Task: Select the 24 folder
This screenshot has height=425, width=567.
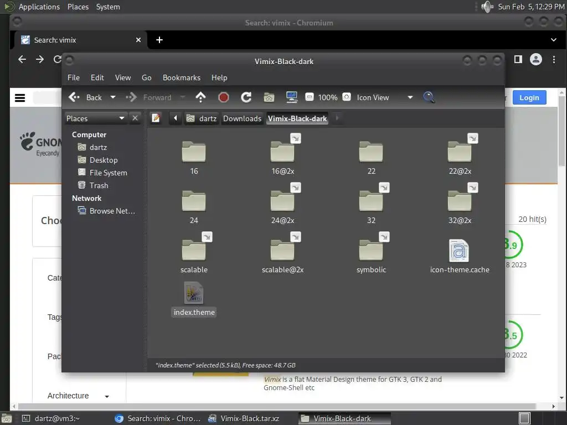Action: point(194,201)
